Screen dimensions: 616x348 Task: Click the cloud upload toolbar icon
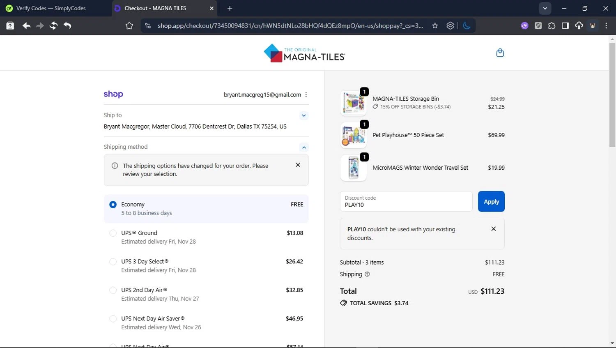(x=579, y=25)
